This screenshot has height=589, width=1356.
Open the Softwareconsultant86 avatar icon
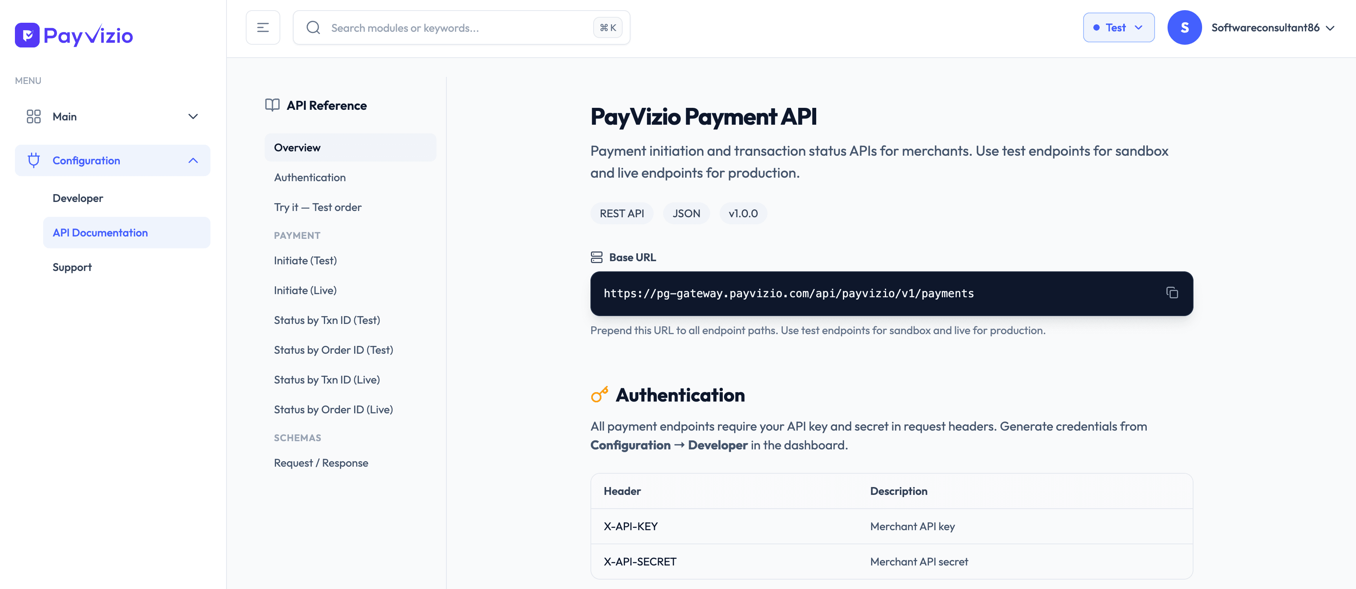[1184, 27]
